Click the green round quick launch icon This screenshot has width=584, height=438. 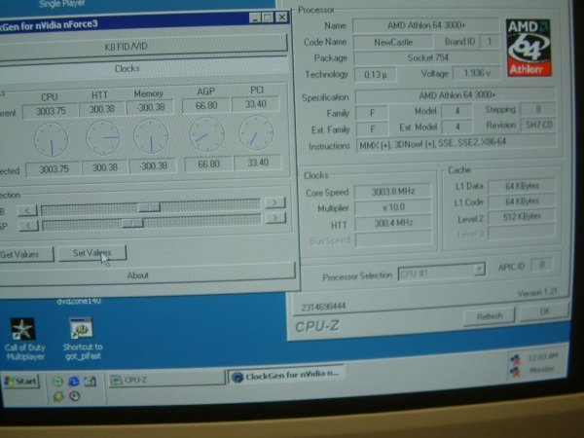[57, 381]
